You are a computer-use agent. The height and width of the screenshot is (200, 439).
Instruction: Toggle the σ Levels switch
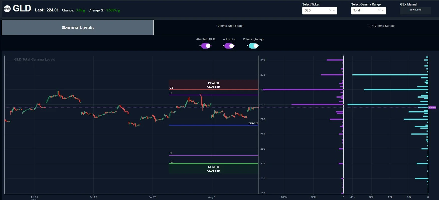pos(229,46)
